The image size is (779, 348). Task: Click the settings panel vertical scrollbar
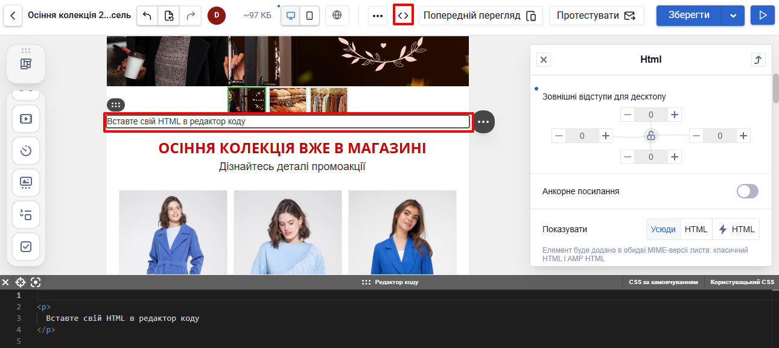775,89
